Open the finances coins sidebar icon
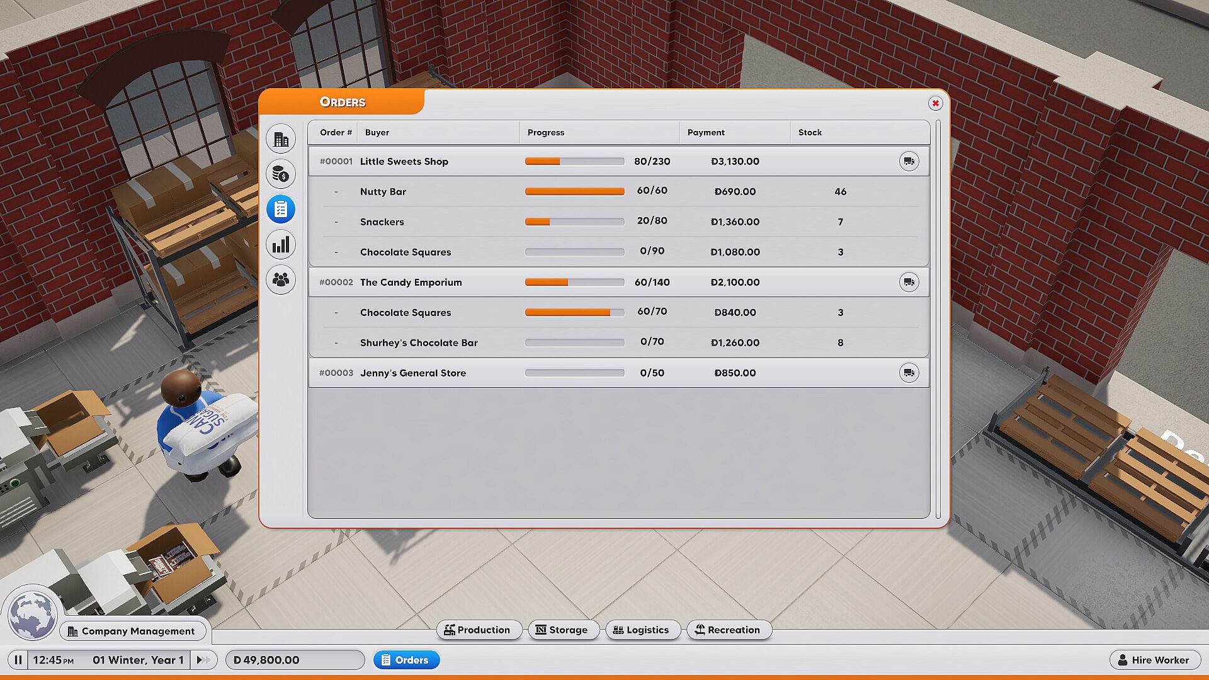 (281, 174)
